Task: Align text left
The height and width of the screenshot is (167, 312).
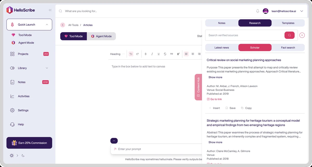Action: pos(186,54)
